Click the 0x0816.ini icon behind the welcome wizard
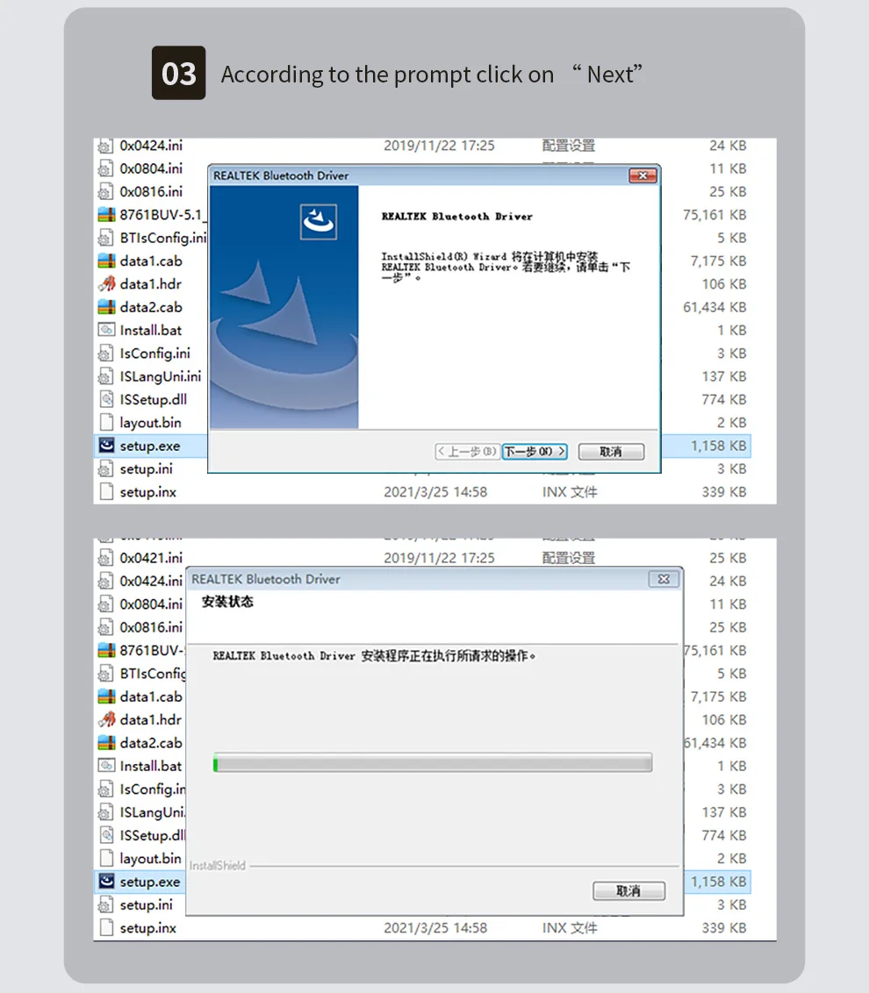This screenshot has height=993, width=869. [x=106, y=191]
